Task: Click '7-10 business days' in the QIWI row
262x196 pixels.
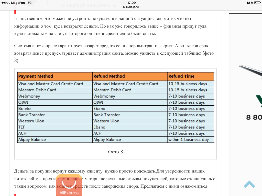Action: [191, 102]
